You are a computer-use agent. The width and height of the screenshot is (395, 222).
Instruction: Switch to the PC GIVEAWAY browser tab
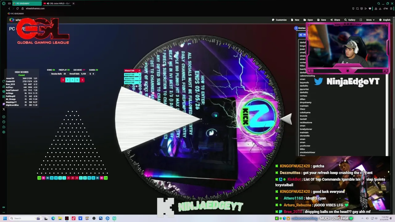click(x=27, y=3)
